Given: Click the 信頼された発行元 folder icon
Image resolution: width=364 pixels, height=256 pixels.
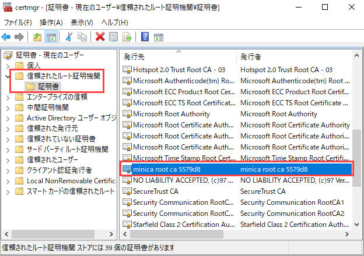Looking at the screenshot, I should (x=19, y=128).
